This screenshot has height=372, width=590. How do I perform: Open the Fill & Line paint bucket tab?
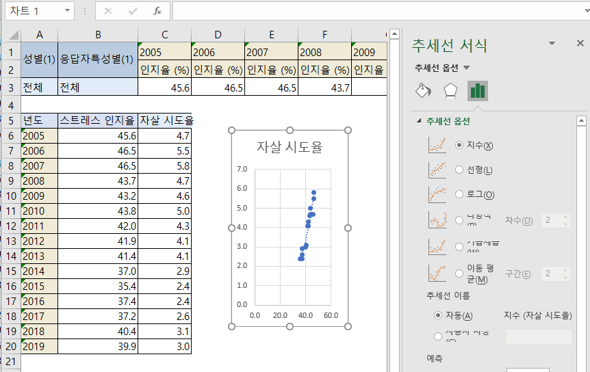tap(423, 90)
